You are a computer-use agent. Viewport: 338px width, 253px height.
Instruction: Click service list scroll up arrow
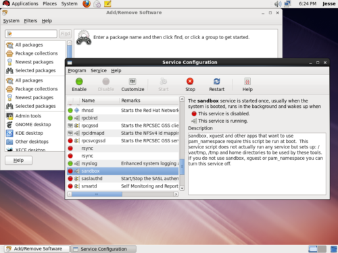pyautogui.click(x=182, y=99)
